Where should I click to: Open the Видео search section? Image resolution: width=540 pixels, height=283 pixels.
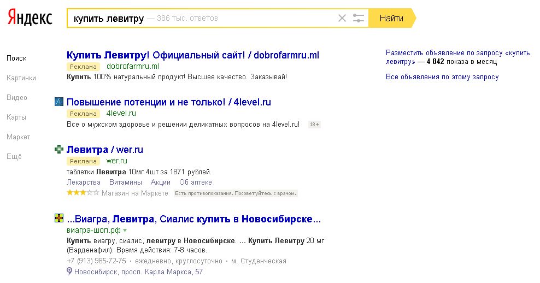(x=17, y=98)
